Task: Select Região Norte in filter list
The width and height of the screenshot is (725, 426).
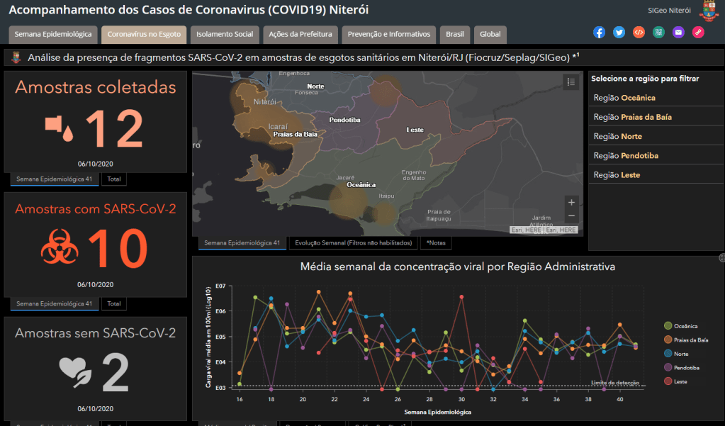Action: (x=617, y=136)
